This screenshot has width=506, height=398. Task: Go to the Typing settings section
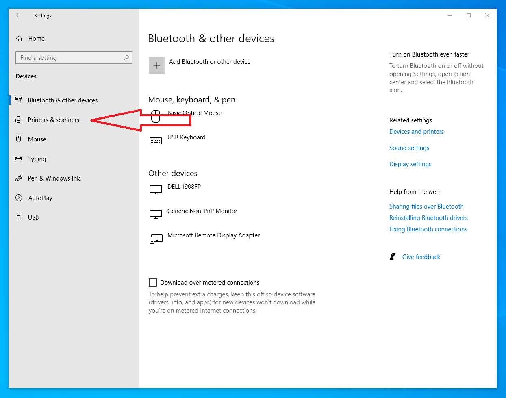[x=37, y=159]
